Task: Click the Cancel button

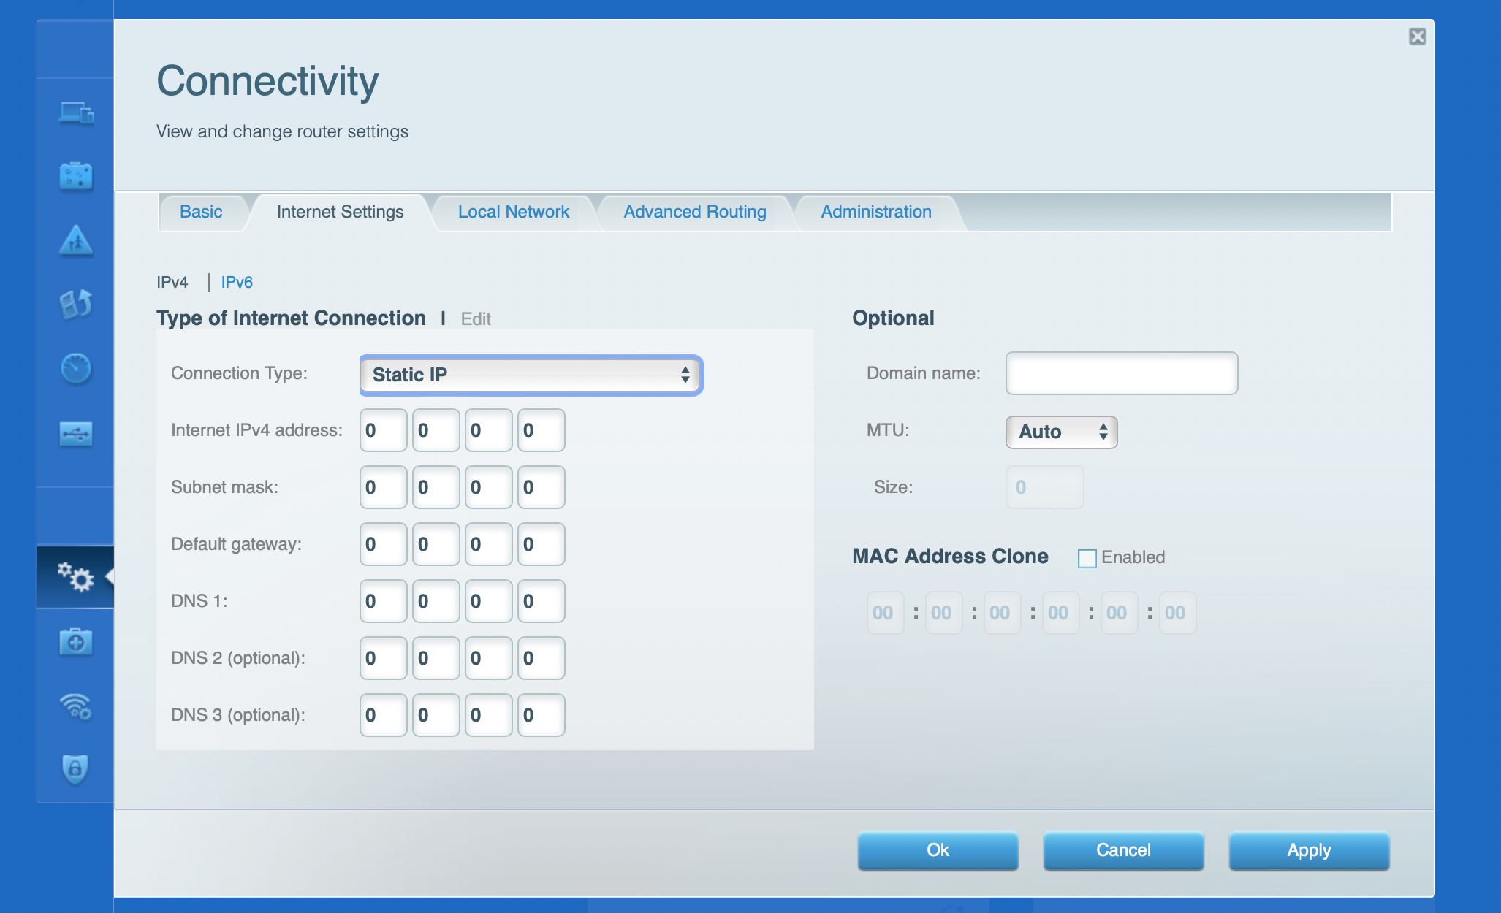Action: [1123, 850]
